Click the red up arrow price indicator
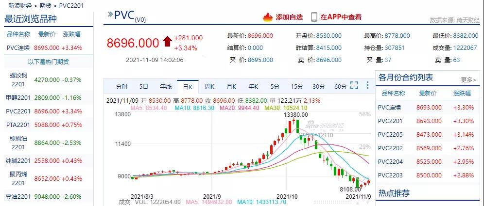This screenshot has width=484, height=206. point(167,41)
